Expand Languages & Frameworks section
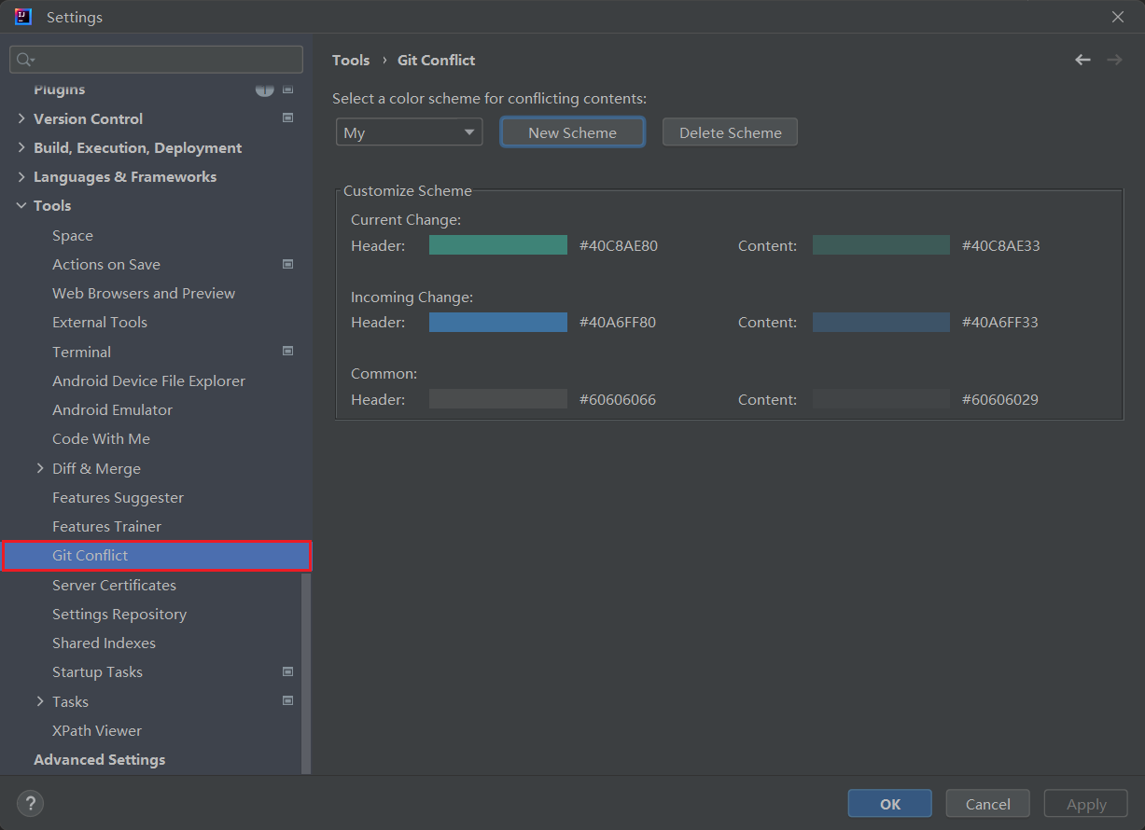The width and height of the screenshot is (1145, 830). tap(21, 176)
